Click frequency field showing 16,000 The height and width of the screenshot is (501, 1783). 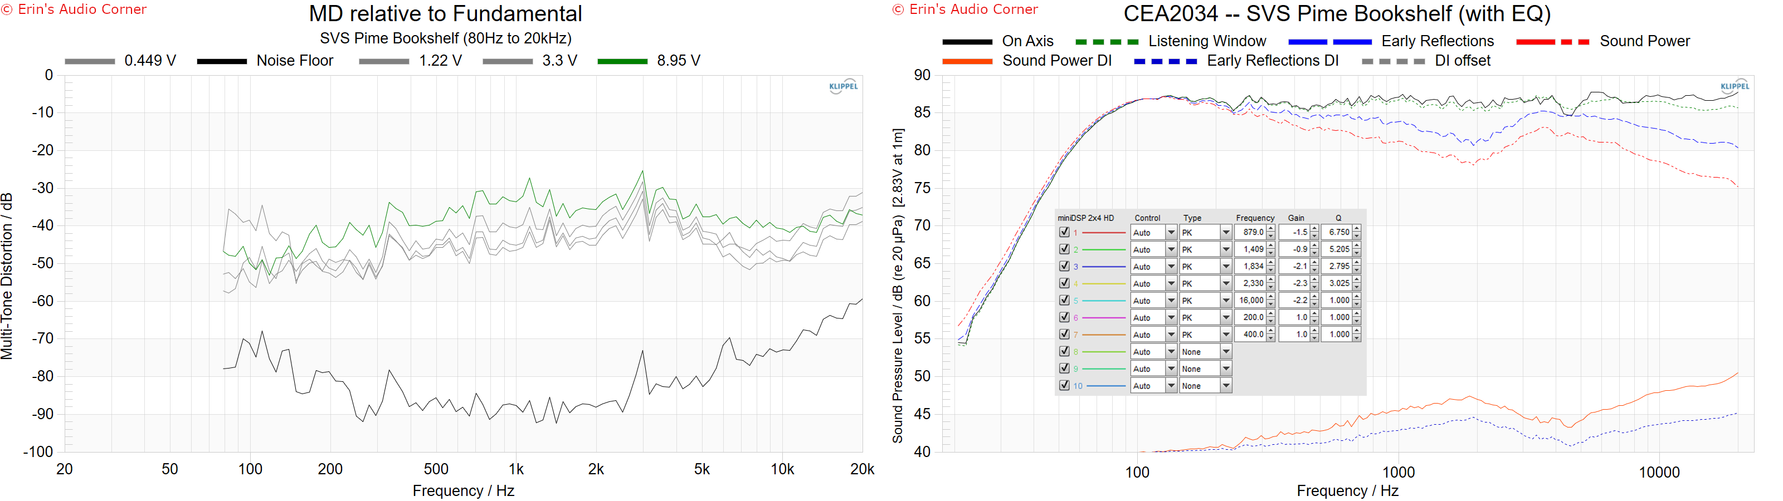point(1251,301)
